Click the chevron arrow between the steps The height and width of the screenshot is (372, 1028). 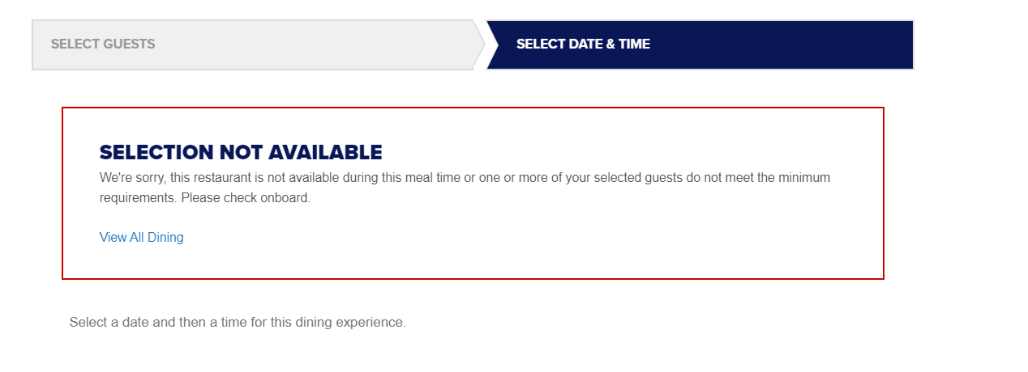(x=479, y=44)
